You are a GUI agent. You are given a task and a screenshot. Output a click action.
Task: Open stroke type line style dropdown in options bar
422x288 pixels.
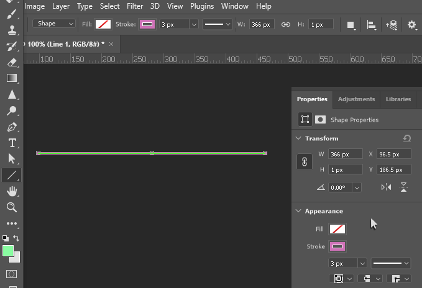point(217,24)
